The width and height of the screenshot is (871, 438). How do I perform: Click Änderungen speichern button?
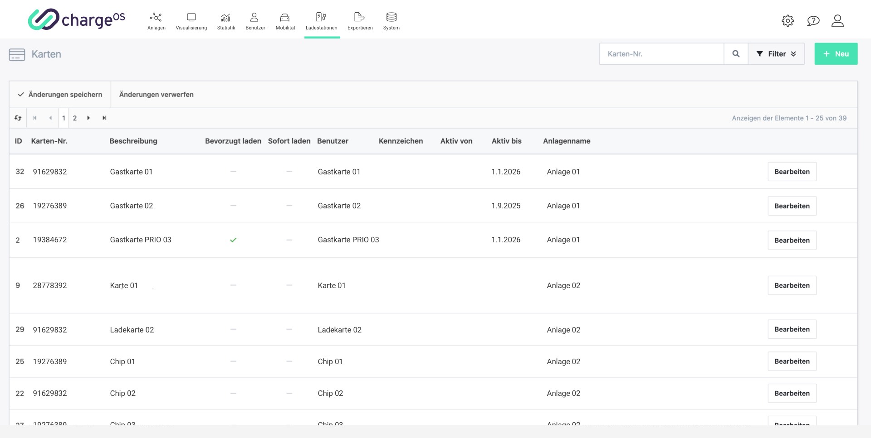(x=60, y=94)
